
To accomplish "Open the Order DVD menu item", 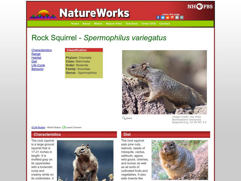I will 149,24.
